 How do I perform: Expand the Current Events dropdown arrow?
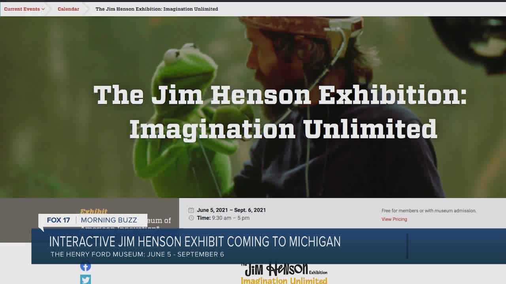point(43,9)
